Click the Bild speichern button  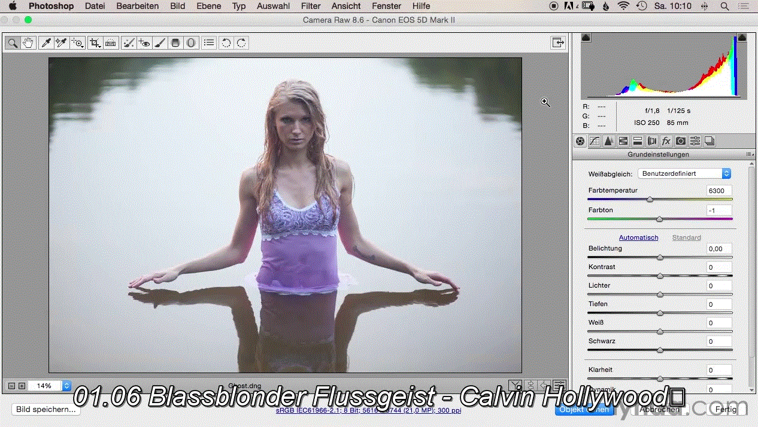[46, 410]
